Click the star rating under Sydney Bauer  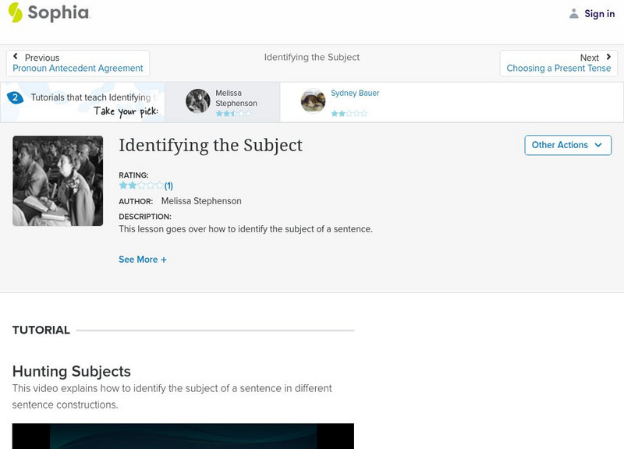coord(349,113)
